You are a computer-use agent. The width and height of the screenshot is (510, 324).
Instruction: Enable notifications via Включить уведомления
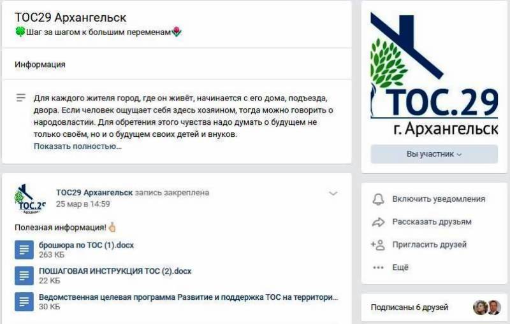pos(439,199)
